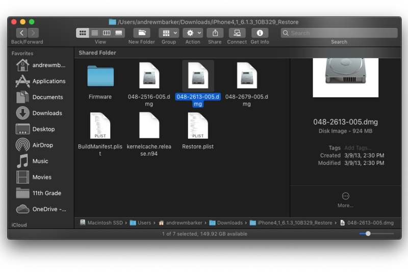Click Downloads in the path bar
408x272 pixels.
tap(226, 223)
